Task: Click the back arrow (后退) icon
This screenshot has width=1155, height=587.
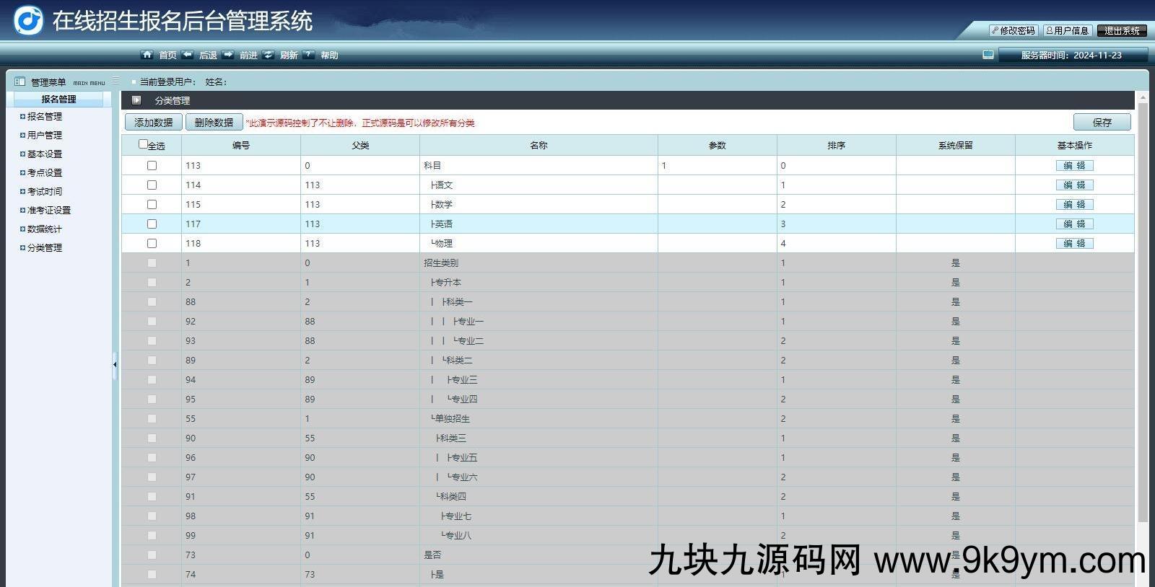Action: 188,55
